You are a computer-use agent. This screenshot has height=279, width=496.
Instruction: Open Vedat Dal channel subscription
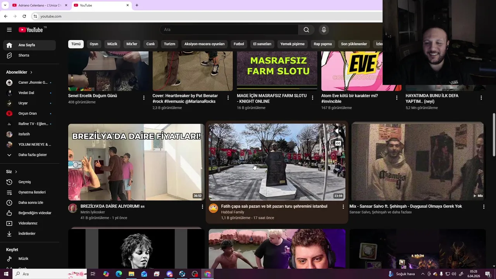29,93
